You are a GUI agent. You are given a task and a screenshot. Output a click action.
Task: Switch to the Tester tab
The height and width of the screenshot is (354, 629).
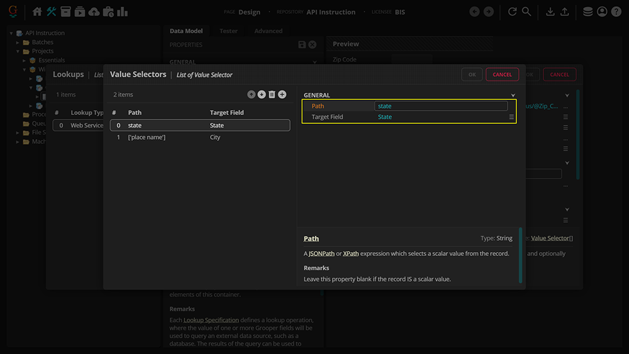tap(228, 31)
